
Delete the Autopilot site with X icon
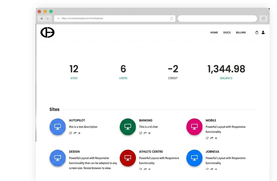(x=79, y=133)
